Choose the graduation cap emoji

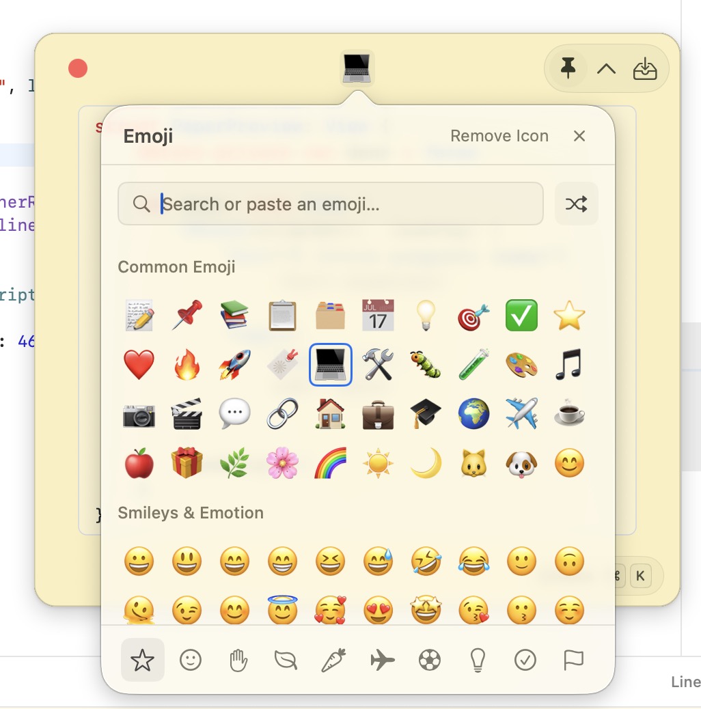426,414
